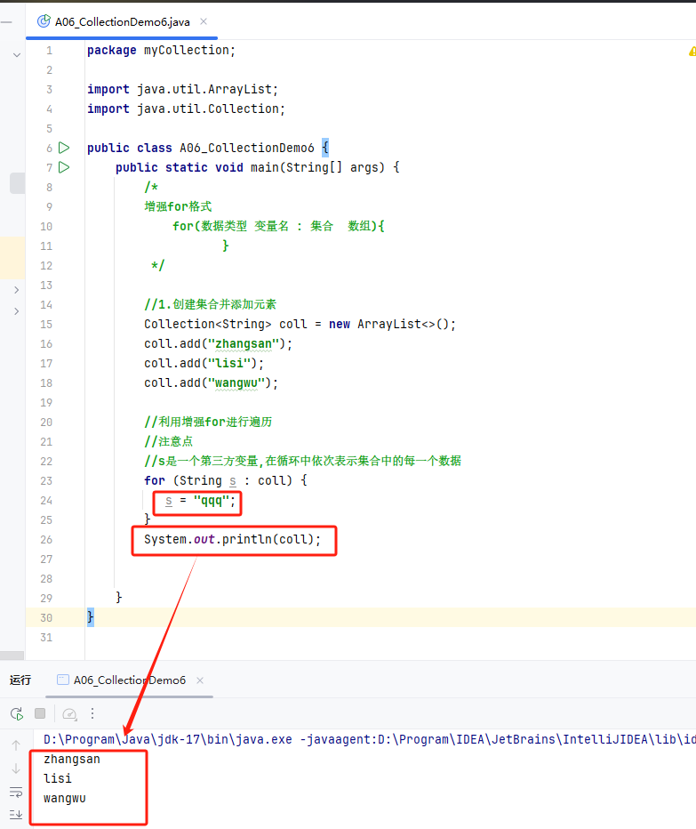
Task: Click the 'for(数据类型 变量名 : 集合 数组){' comment
Action: click(x=278, y=226)
